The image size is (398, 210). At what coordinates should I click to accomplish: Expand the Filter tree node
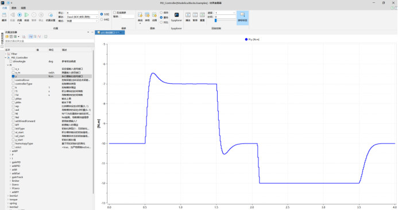point(6,54)
